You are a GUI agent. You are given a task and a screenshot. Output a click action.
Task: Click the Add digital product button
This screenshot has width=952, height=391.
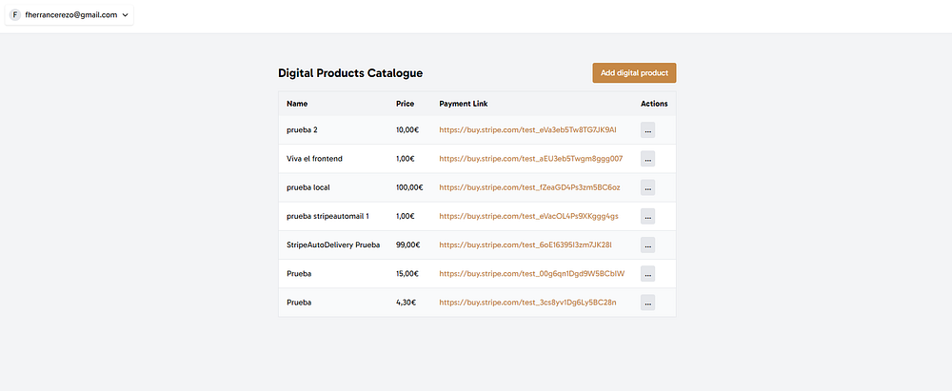click(634, 73)
